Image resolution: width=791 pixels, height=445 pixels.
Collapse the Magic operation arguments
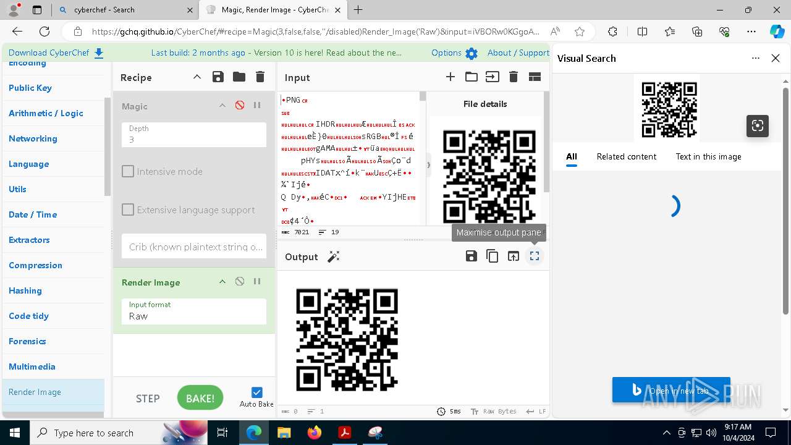tap(222, 106)
